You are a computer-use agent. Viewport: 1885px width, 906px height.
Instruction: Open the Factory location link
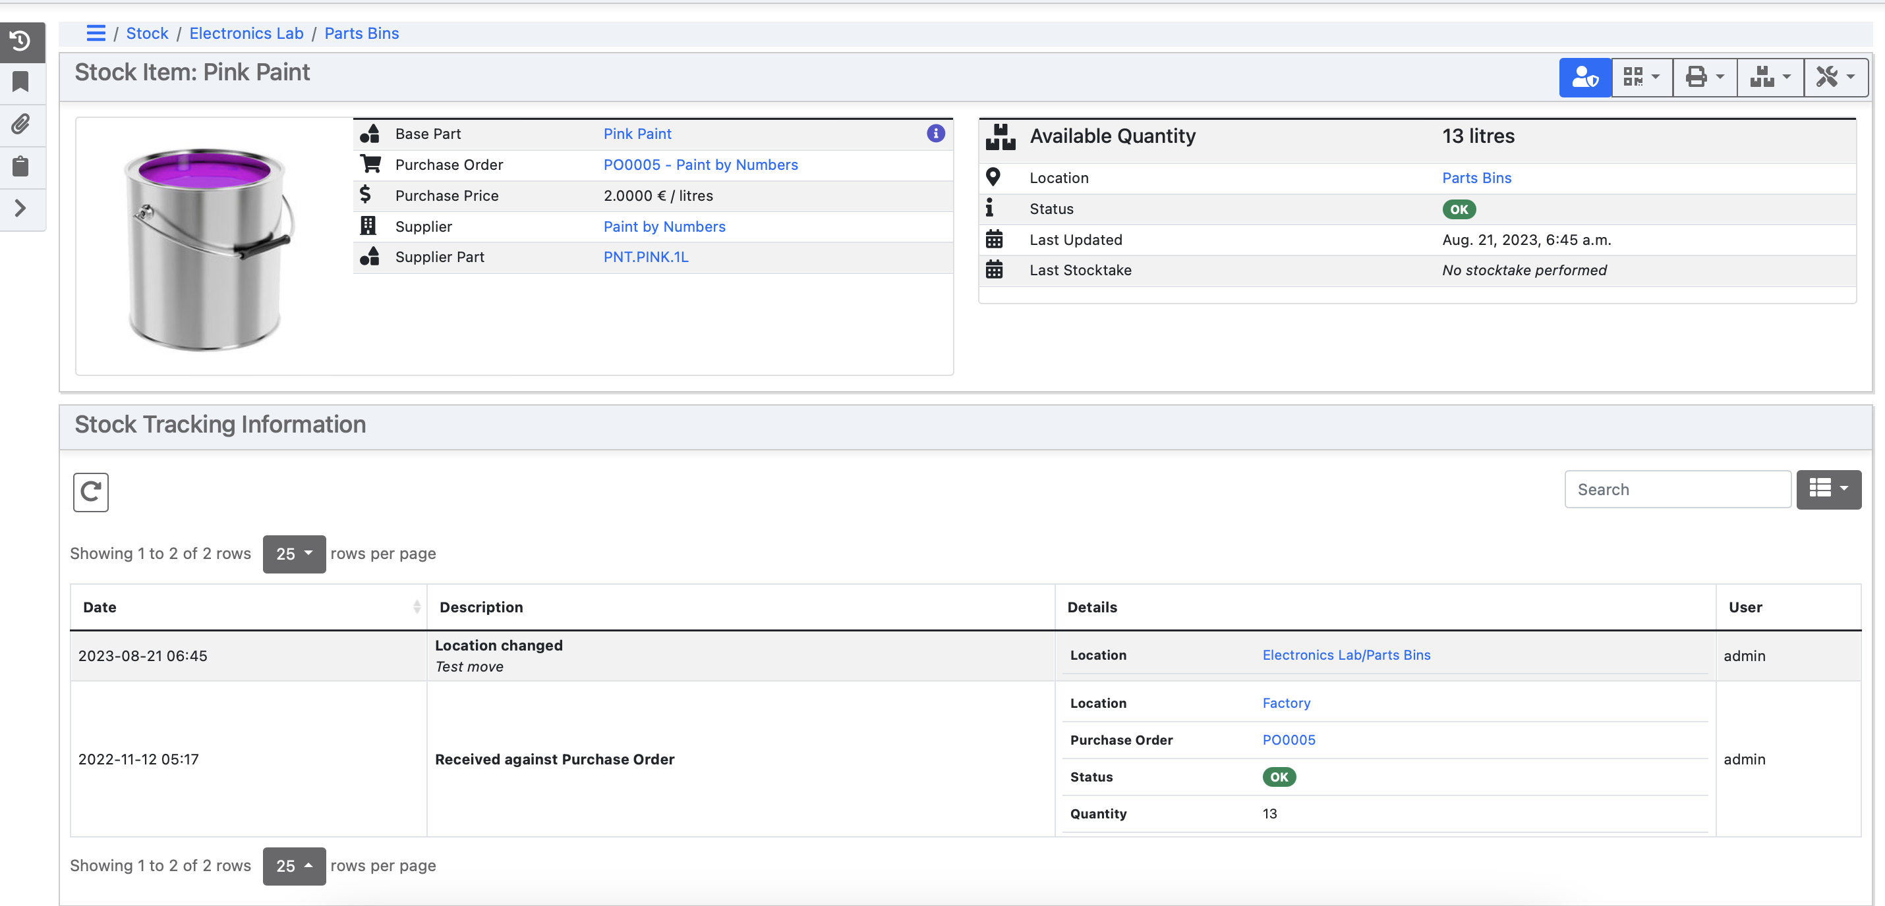(1286, 703)
